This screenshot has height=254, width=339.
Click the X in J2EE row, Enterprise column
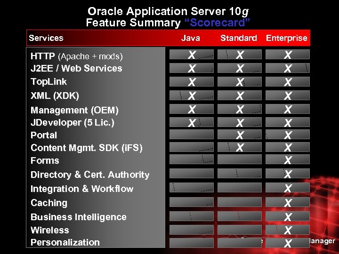tap(288, 68)
